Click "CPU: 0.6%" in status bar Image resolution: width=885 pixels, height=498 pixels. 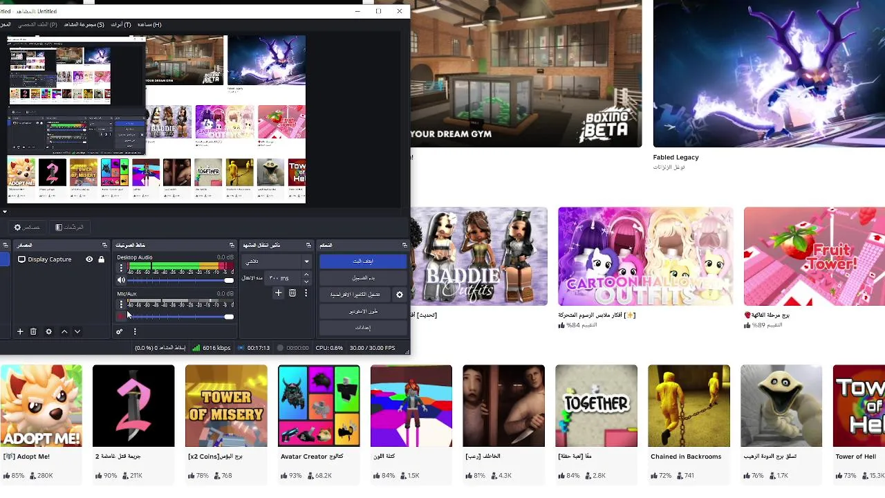coord(329,348)
